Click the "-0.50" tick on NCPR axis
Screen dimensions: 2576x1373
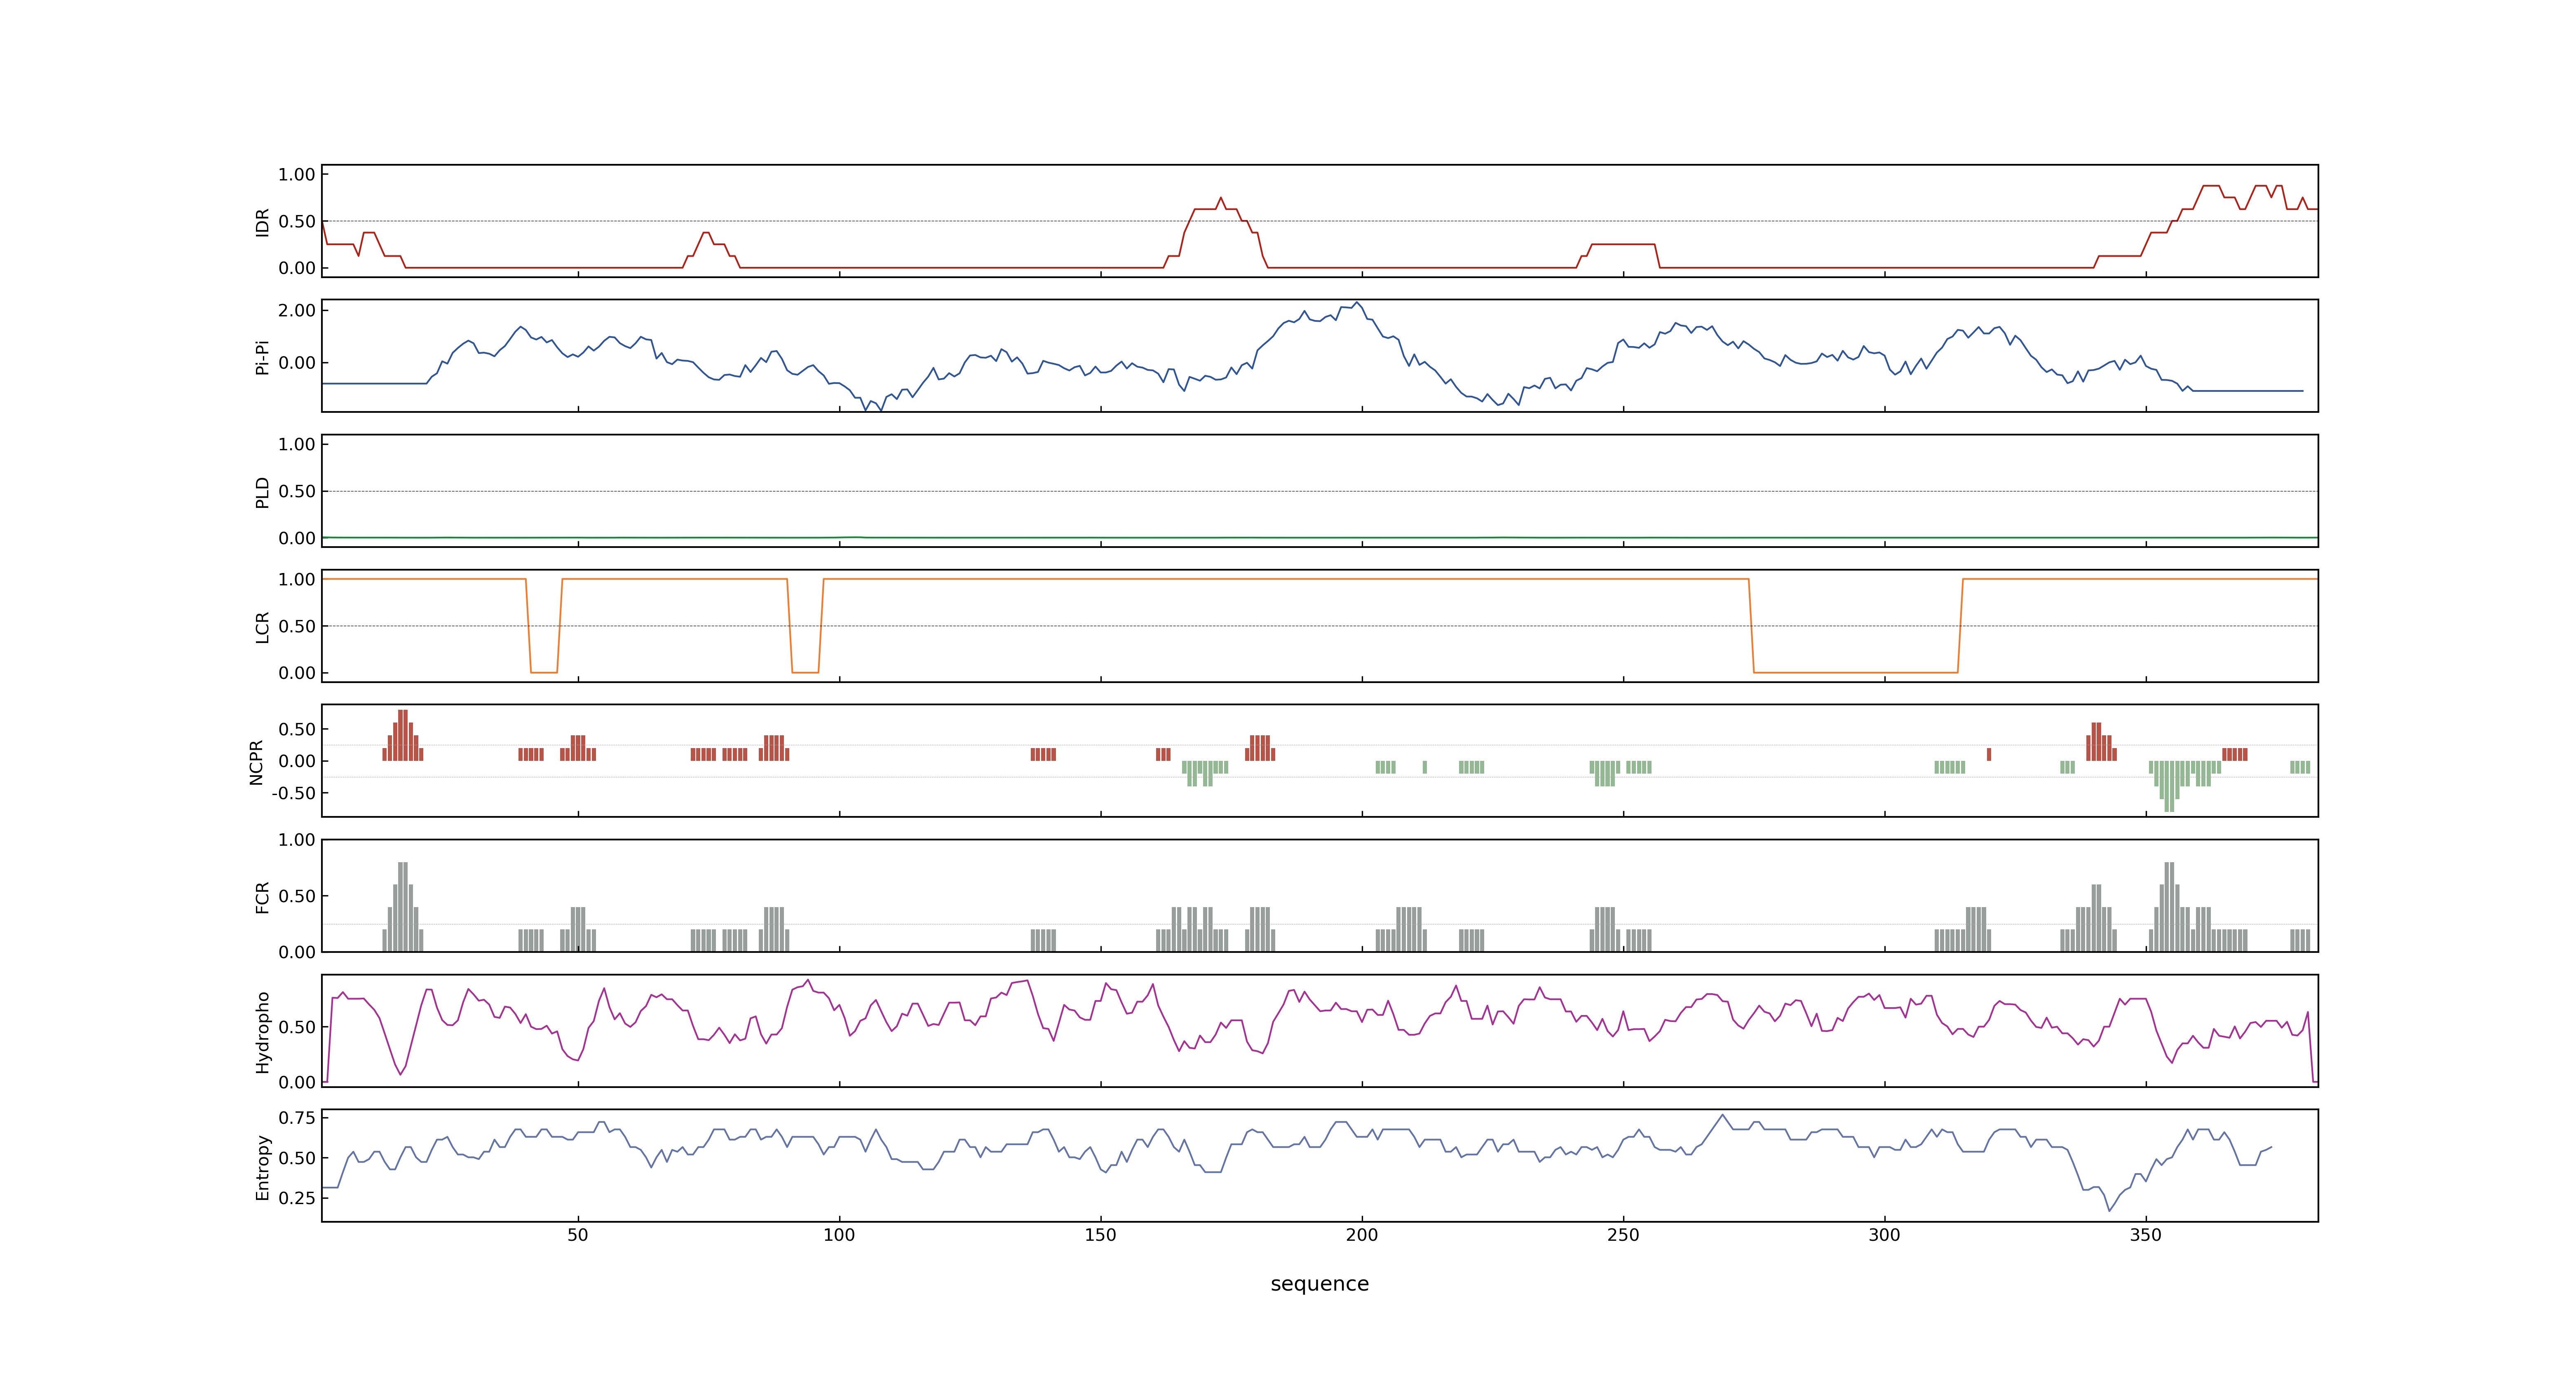coord(293,793)
